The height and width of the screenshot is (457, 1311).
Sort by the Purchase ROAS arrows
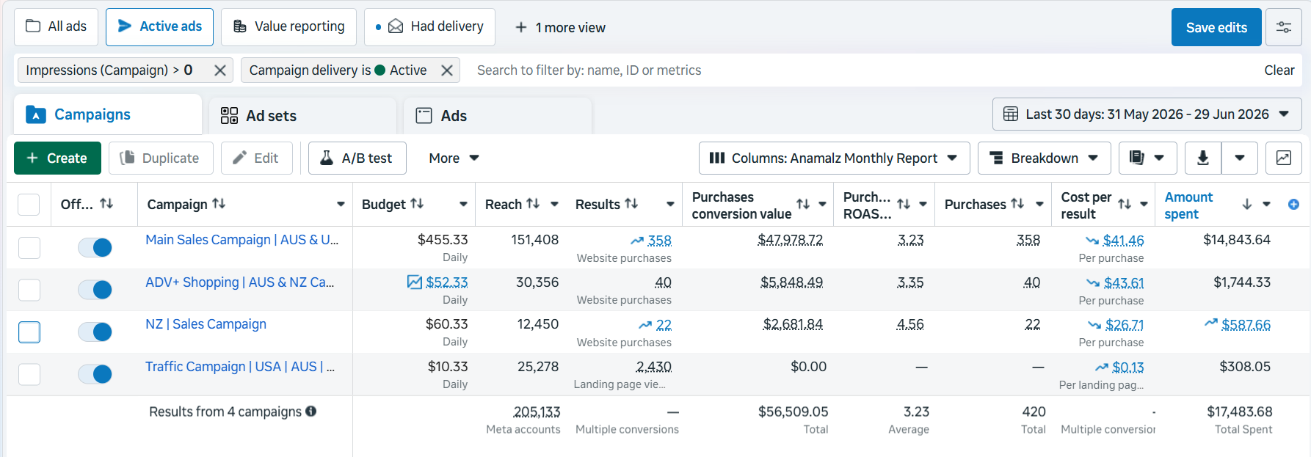904,205
